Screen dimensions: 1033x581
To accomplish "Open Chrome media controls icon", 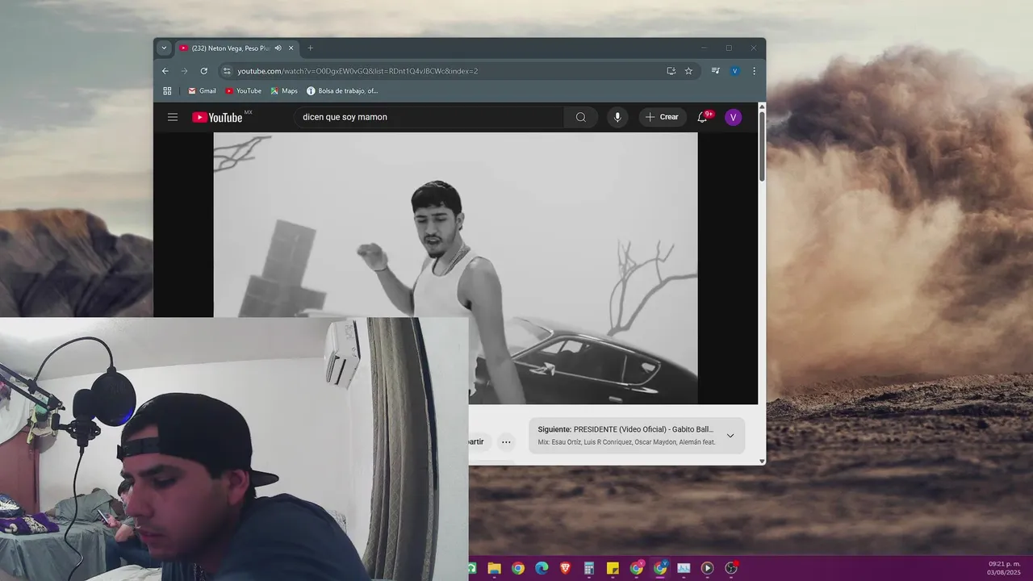I will [x=715, y=71].
